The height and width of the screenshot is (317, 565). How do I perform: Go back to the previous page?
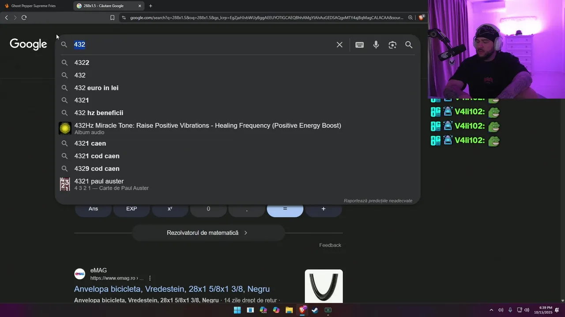click(6, 18)
